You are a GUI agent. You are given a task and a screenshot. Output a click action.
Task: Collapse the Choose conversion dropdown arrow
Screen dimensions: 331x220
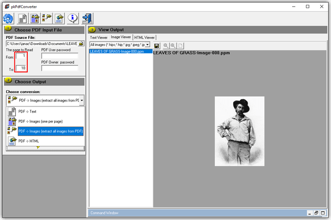82,100
